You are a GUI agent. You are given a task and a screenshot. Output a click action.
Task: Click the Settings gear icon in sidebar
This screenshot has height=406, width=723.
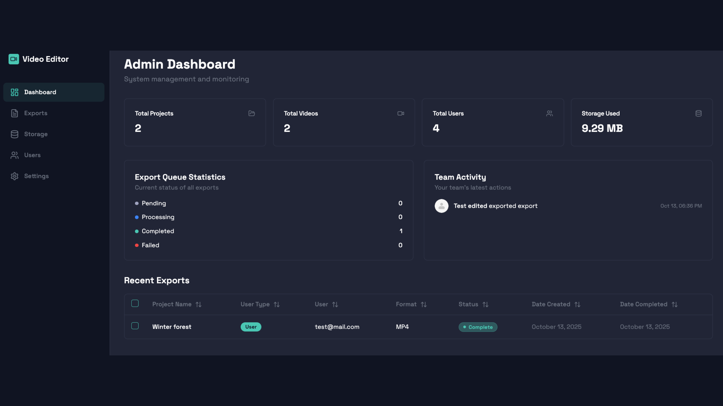click(x=14, y=176)
